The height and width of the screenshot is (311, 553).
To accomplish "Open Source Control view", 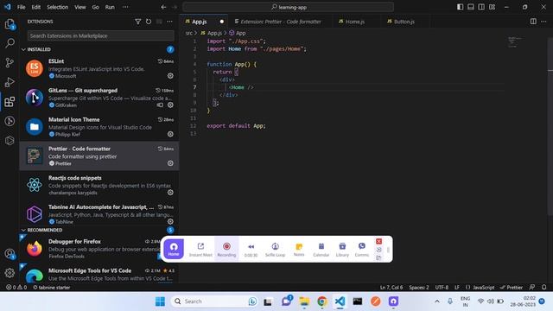I will point(10,63).
